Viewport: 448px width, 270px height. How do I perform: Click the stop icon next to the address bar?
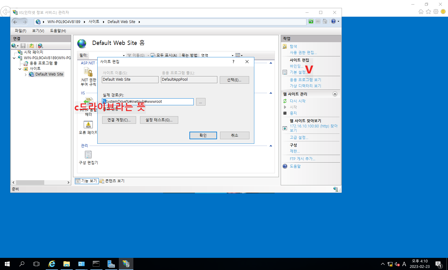click(x=318, y=21)
